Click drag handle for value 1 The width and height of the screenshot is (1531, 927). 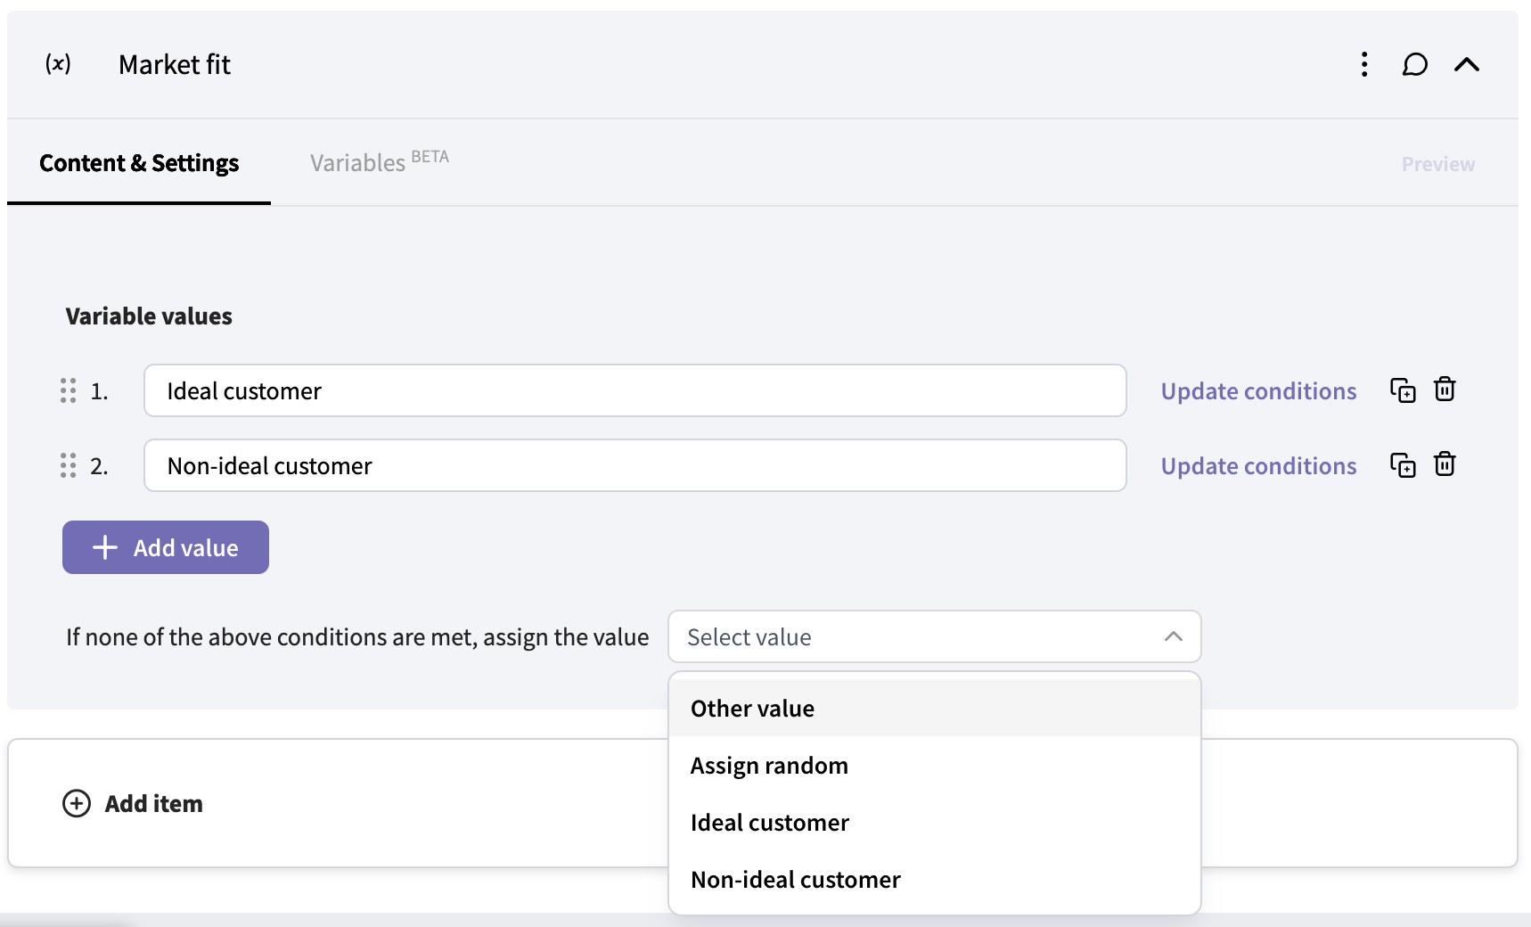68,390
